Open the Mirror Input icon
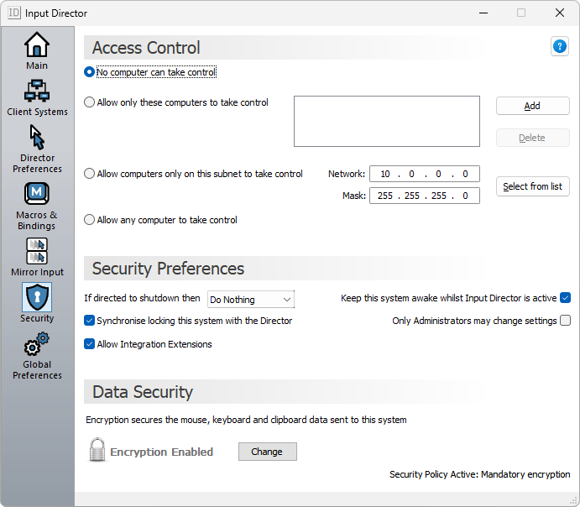The width and height of the screenshot is (580, 507). pyautogui.click(x=37, y=251)
